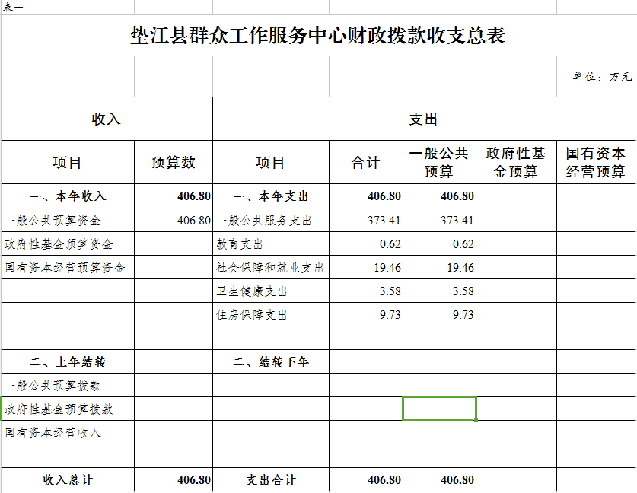Click 支出合计 value under 一般公共预算 column
Screen dimensions: 637x493
pyautogui.click(x=439, y=480)
